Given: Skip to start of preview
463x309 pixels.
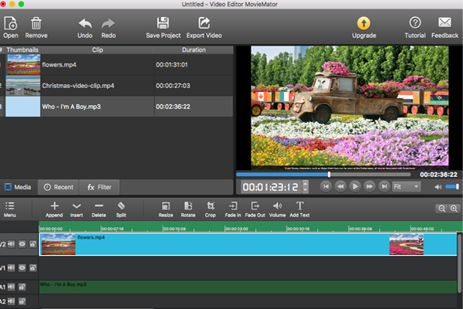Looking at the screenshot, I should [326, 187].
